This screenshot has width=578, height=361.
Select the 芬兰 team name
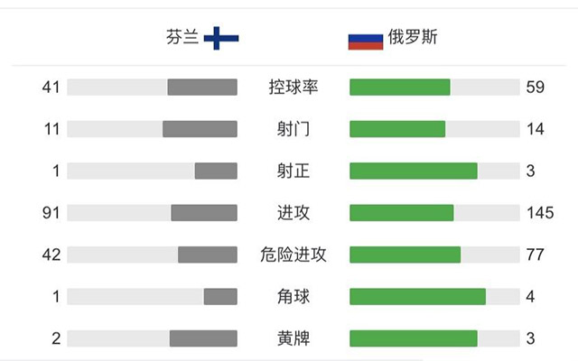(181, 39)
